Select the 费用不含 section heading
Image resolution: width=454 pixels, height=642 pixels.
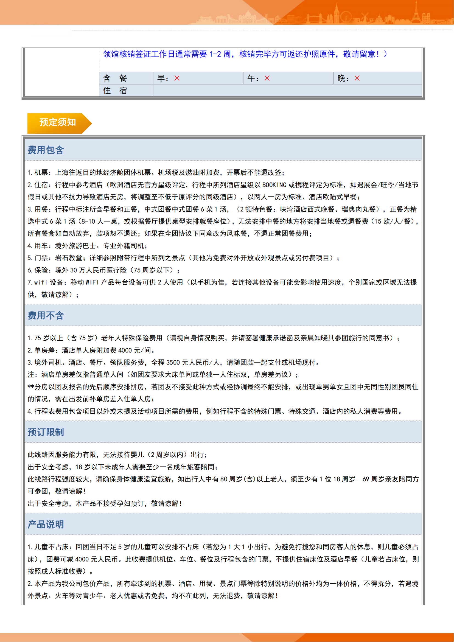tap(46, 316)
